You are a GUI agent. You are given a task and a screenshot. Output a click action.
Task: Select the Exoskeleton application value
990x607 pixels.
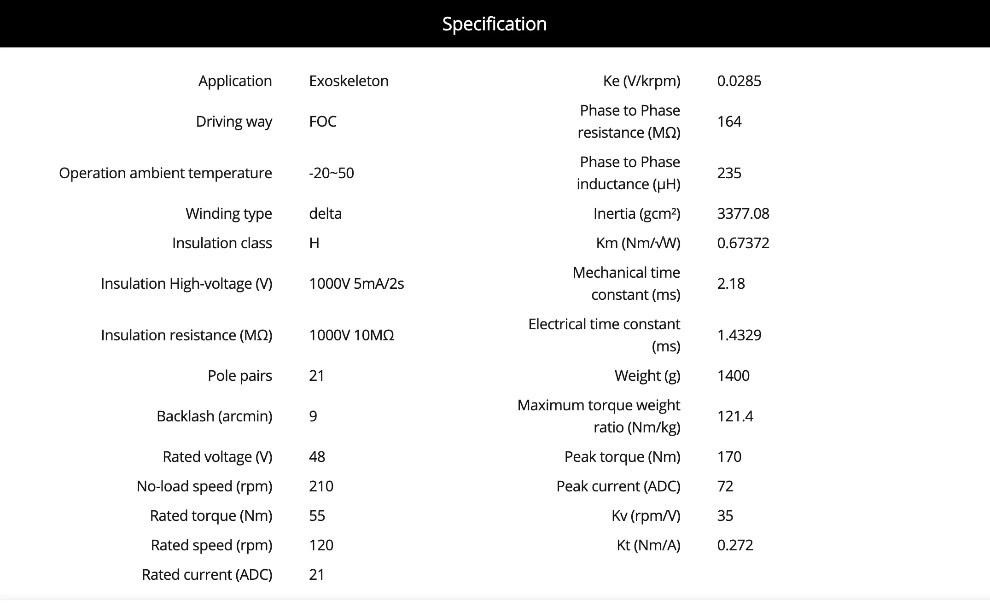click(x=349, y=81)
